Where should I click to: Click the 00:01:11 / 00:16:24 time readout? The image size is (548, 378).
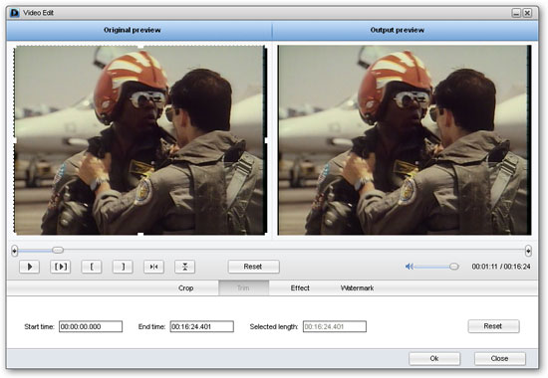coord(501,267)
